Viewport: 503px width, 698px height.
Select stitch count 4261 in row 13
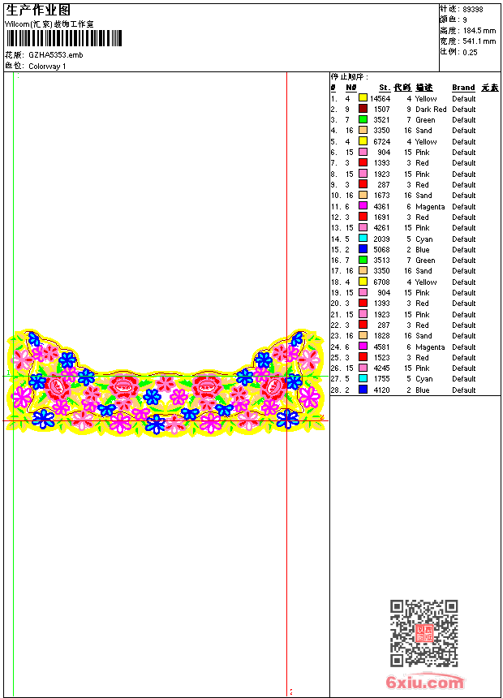point(382,228)
